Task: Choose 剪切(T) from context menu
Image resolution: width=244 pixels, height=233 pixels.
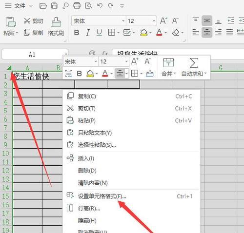Action: point(131,108)
